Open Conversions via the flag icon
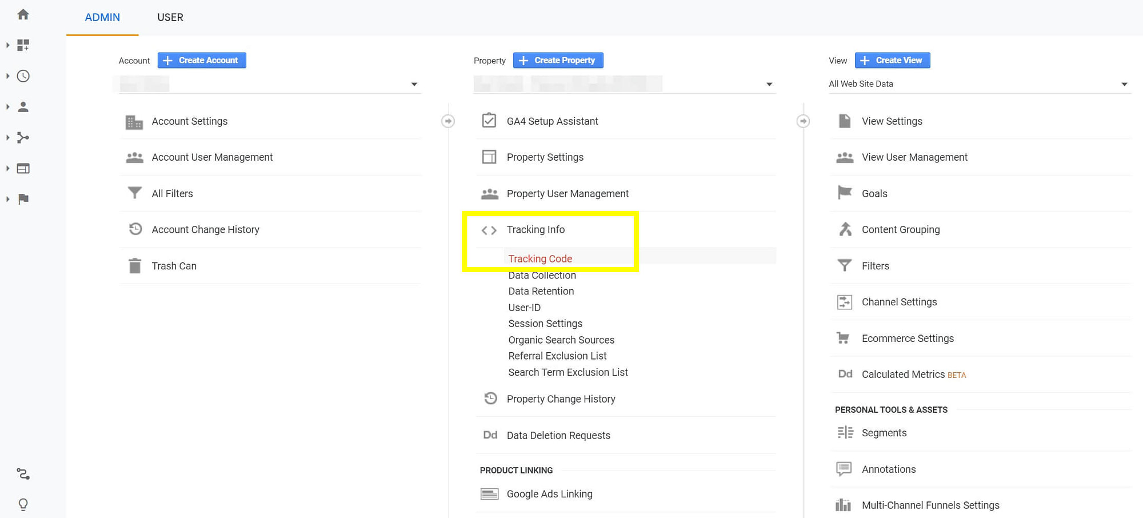Image resolution: width=1143 pixels, height=518 pixels. pyautogui.click(x=23, y=199)
